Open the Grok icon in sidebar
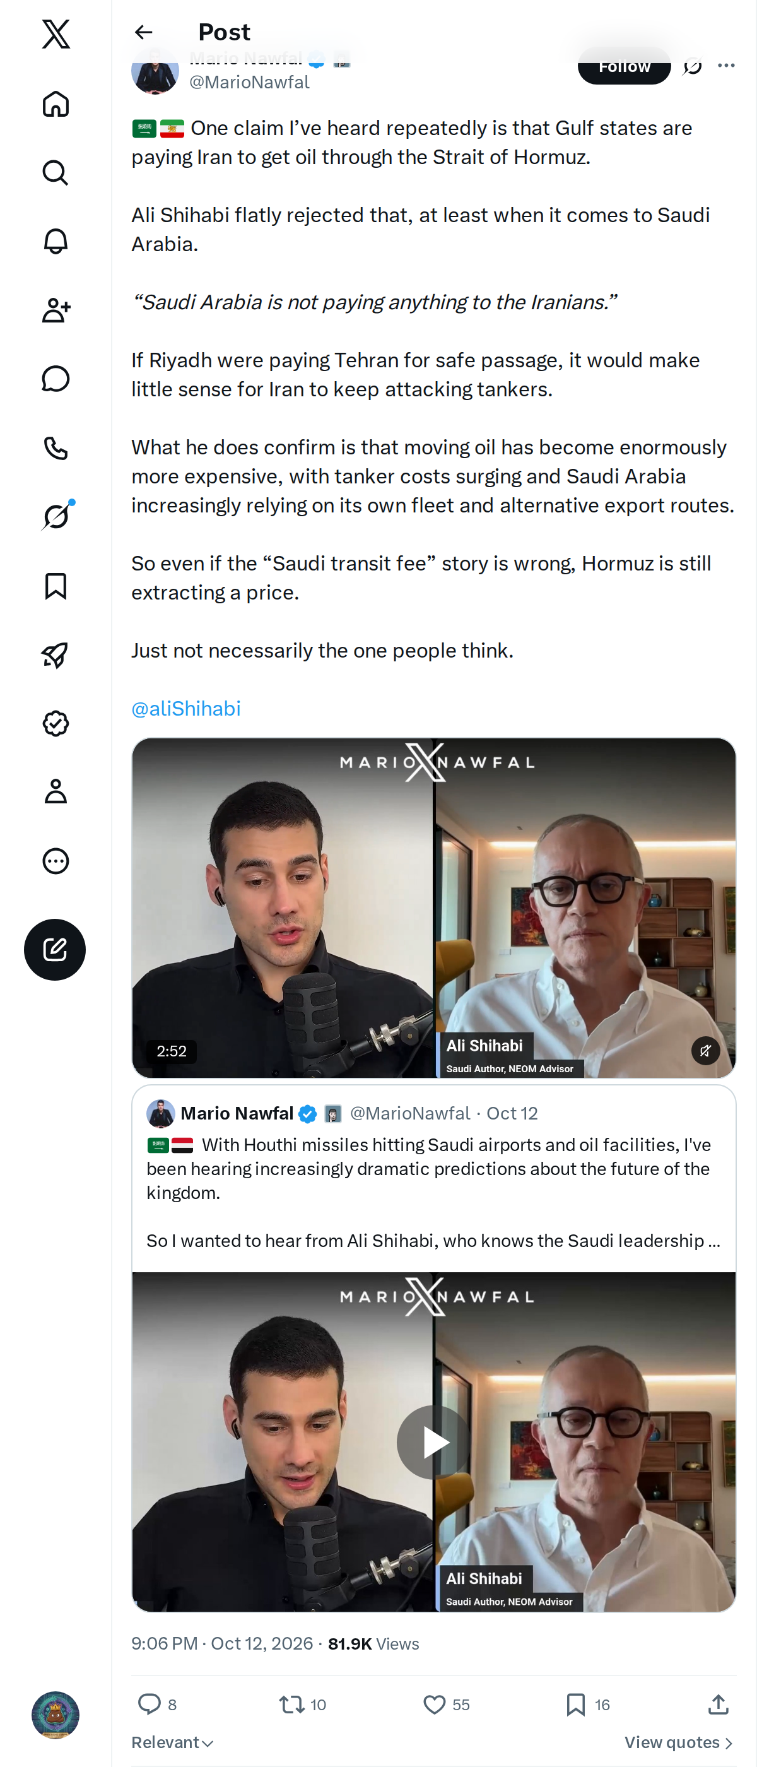Screen dimensions: 757x1767 click(x=56, y=516)
